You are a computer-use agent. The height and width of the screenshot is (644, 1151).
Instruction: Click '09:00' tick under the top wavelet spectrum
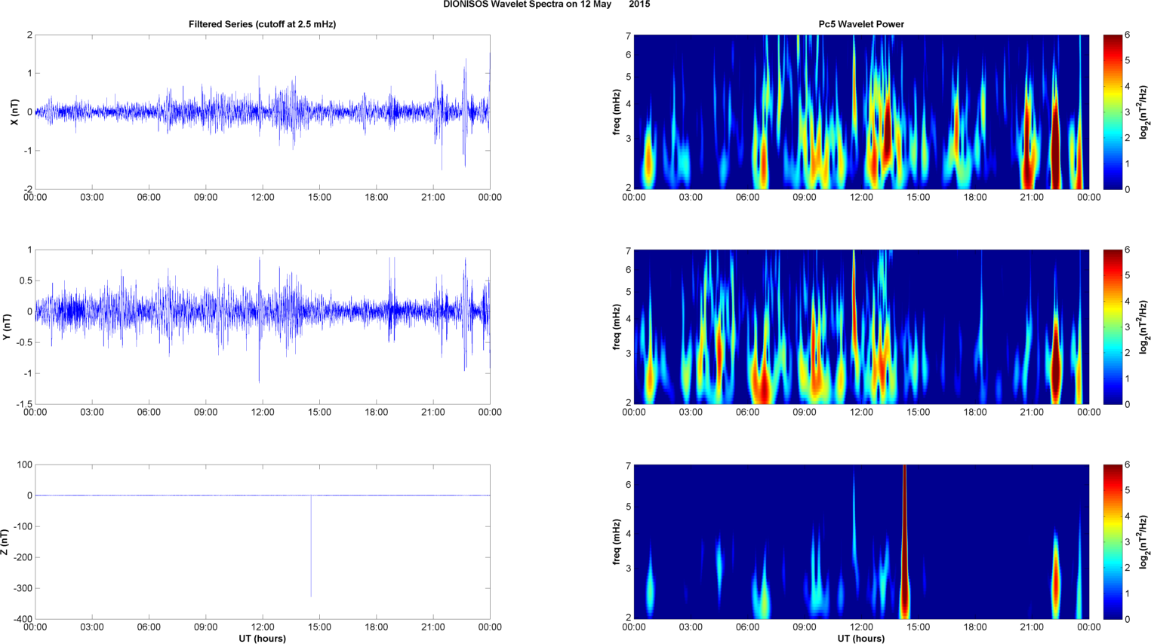pos(805,198)
